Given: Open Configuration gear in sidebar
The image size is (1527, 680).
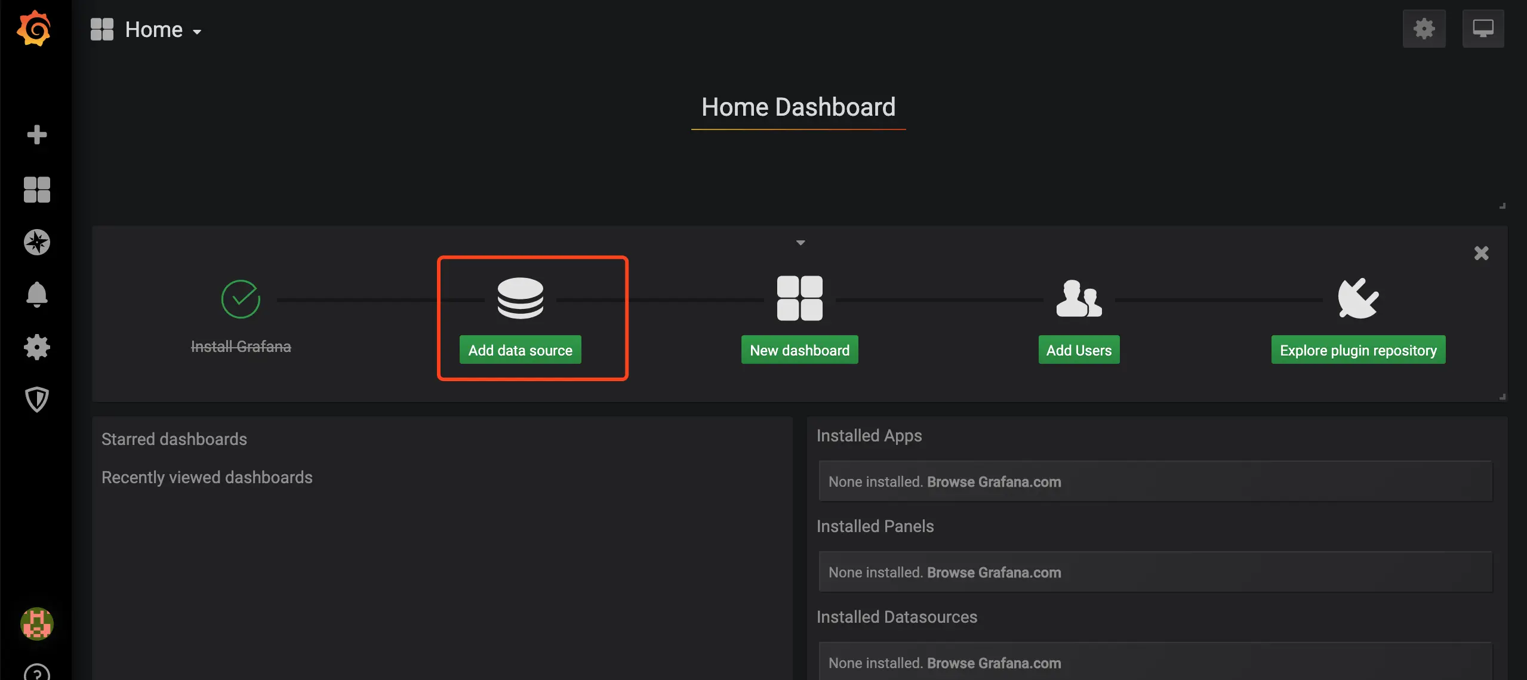Looking at the screenshot, I should pyautogui.click(x=36, y=347).
